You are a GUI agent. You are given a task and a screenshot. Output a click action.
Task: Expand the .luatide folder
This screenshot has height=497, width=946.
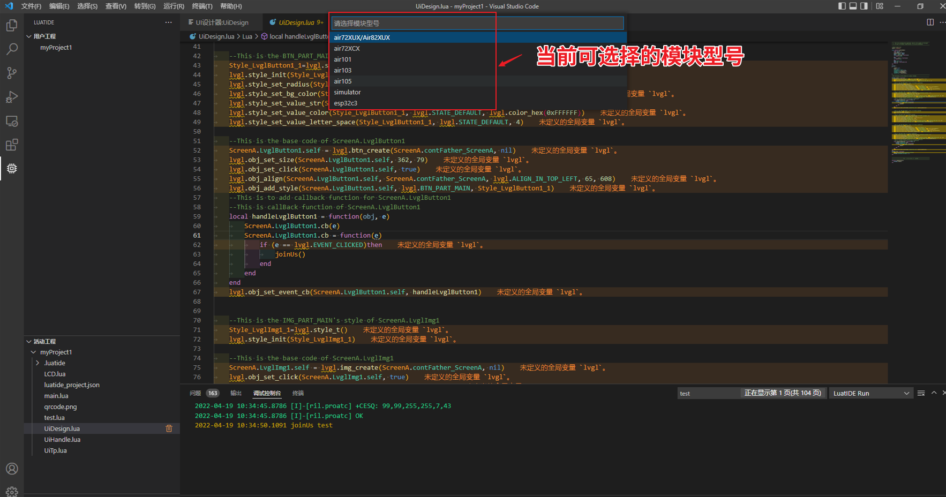54,363
